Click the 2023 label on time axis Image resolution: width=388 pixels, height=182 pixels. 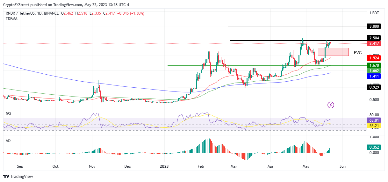(x=164, y=166)
